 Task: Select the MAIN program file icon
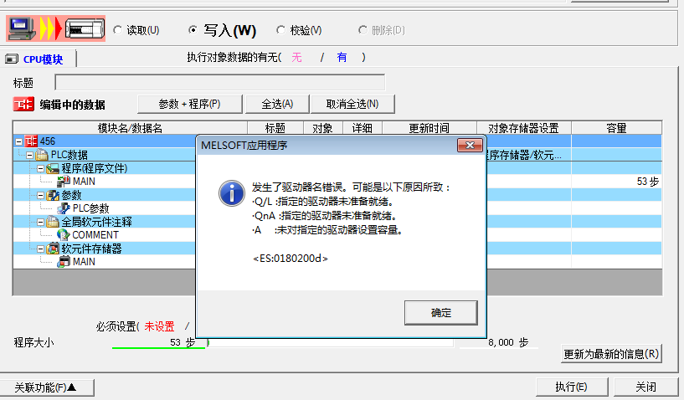coord(64,182)
